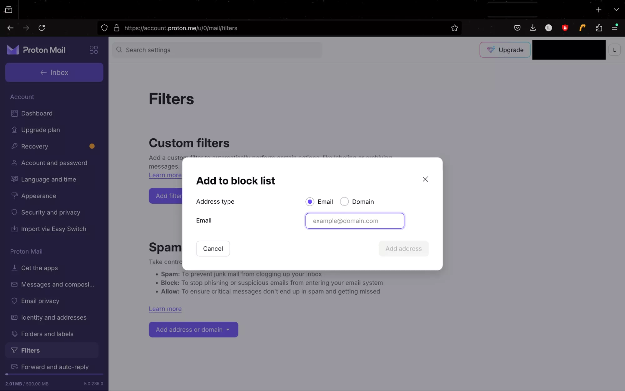Cancel the block list dialog
Screen dimensions: 625x391
click(213, 249)
